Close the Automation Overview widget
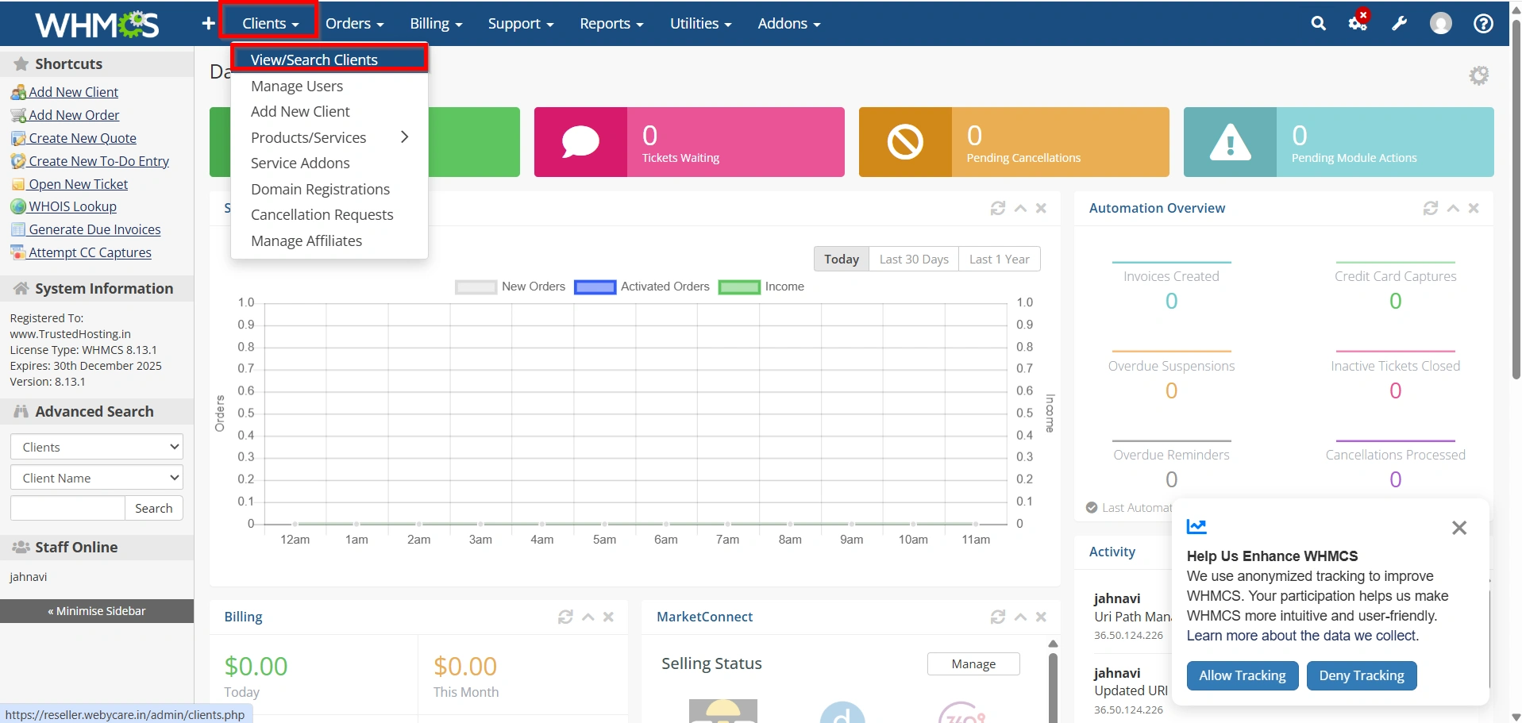This screenshot has width=1522, height=723. click(1474, 208)
